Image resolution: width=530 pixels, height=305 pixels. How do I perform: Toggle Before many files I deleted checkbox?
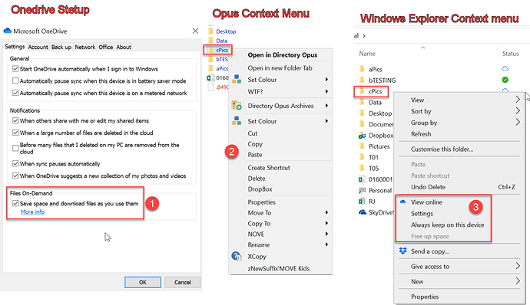15,148
